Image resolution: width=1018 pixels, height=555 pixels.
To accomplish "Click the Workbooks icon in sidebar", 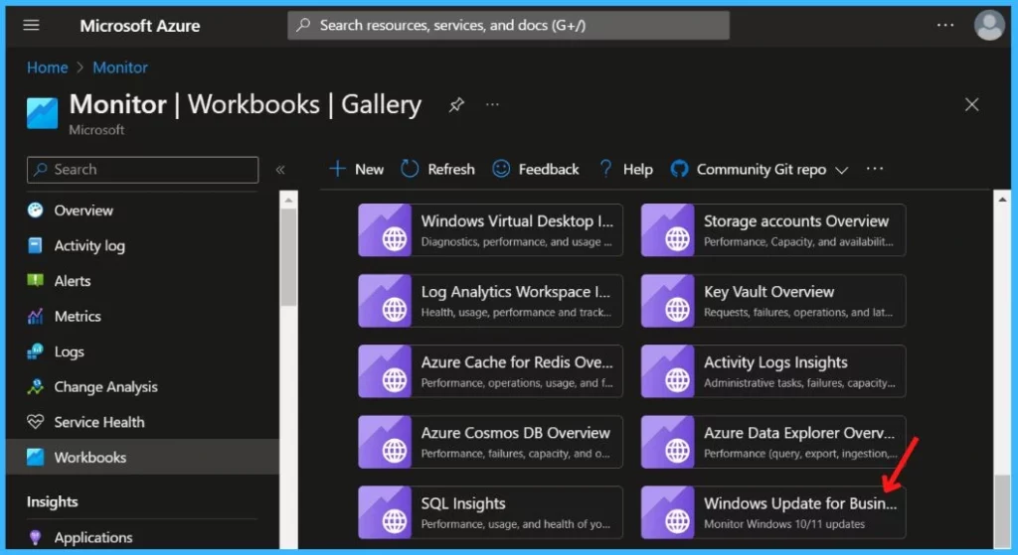I will [35, 457].
